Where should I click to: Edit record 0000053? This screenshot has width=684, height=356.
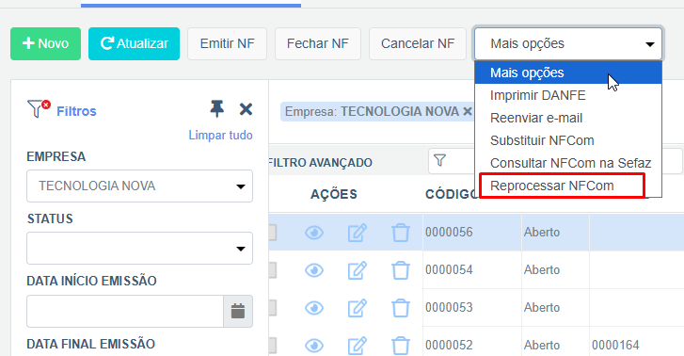coord(358,308)
